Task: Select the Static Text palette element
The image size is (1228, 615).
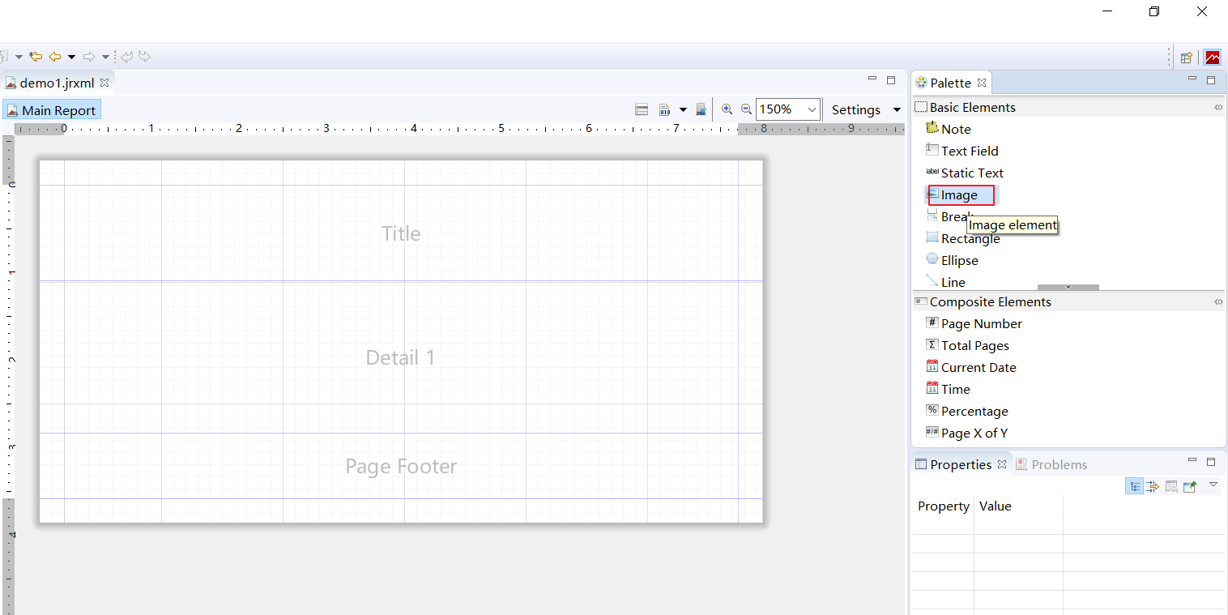Action: click(965, 173)
